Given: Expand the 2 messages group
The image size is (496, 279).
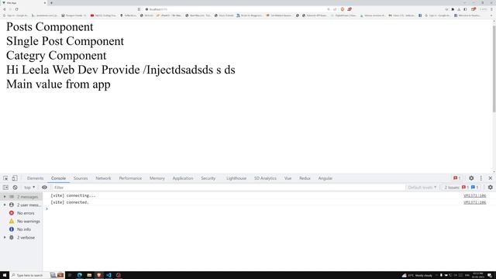Looking at the screenshot, I should tap(5, 197).
